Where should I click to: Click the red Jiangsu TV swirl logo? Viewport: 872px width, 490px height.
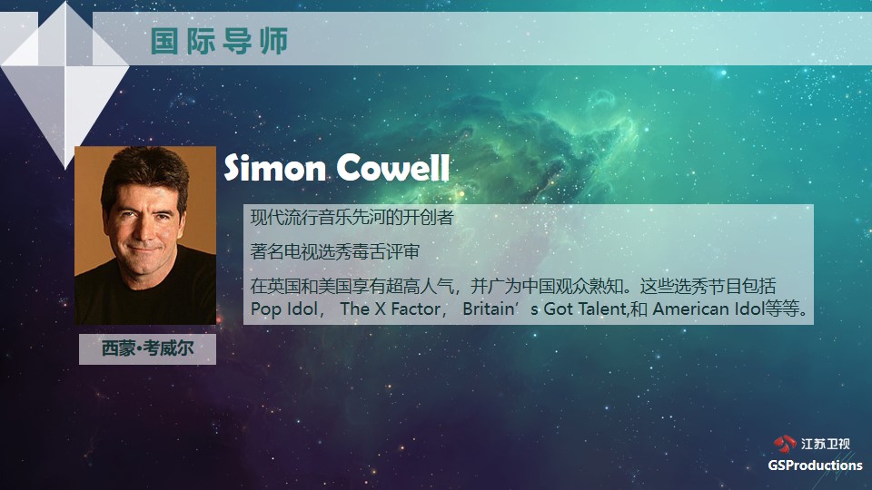point(785,444)
